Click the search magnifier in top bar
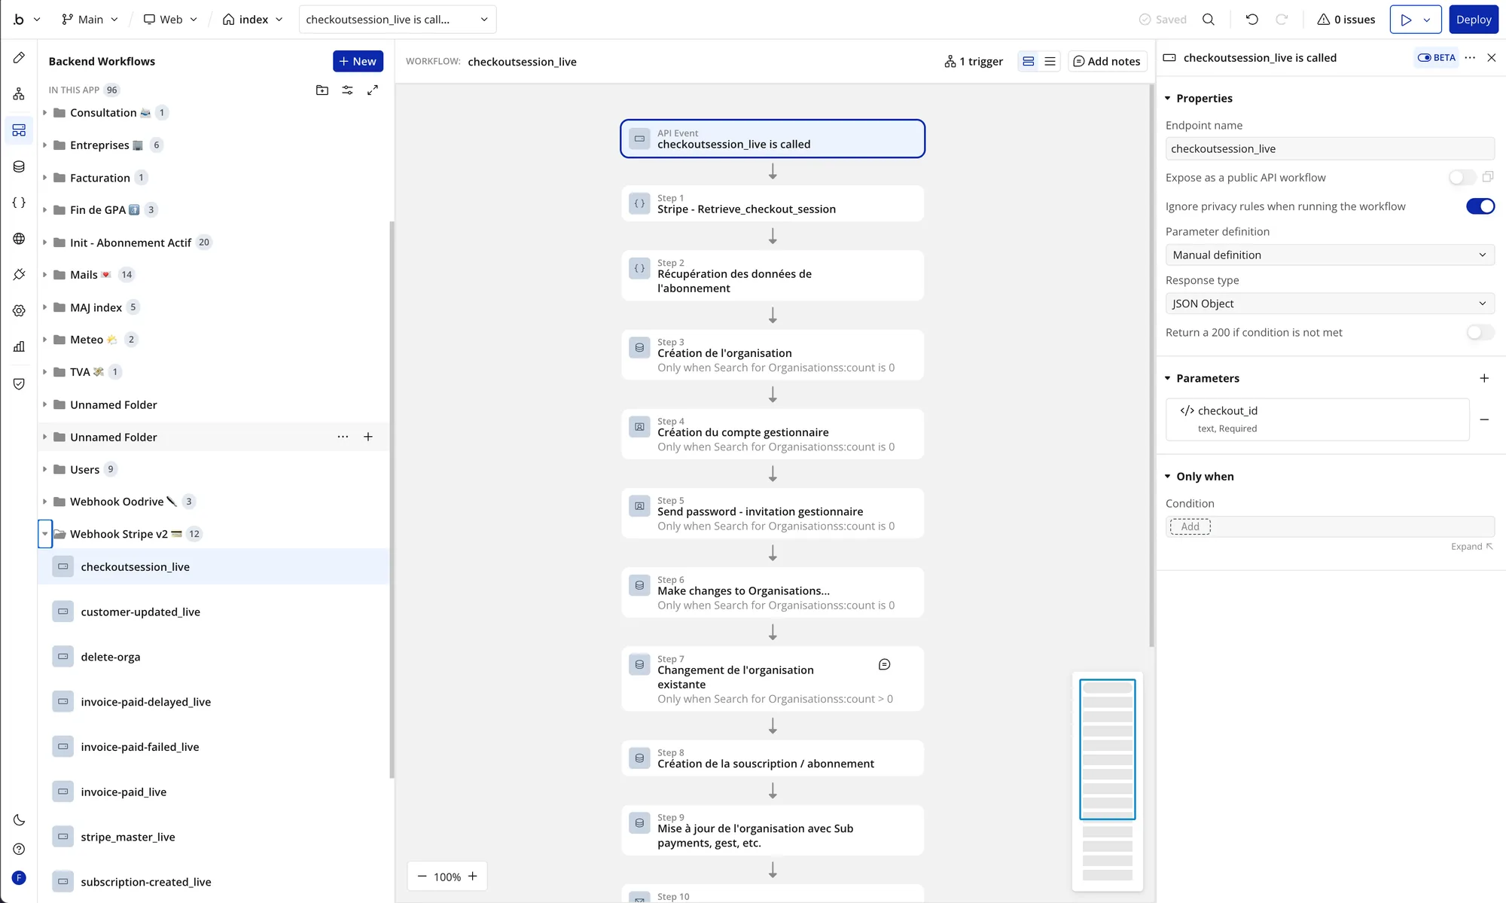The width and height of the screenshot is (1506, 903). click(1209, 20)
